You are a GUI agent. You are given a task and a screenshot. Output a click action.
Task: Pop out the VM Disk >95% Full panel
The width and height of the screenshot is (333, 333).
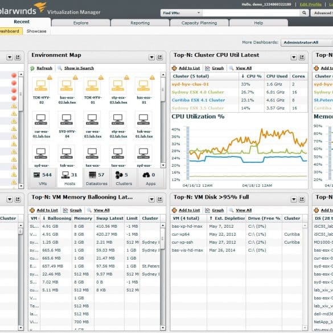302,199
